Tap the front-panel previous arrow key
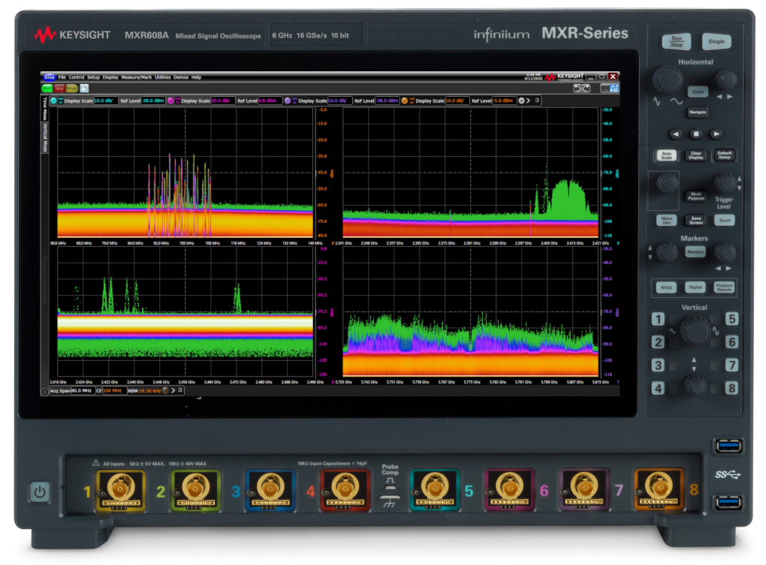 tap(675, 134)
